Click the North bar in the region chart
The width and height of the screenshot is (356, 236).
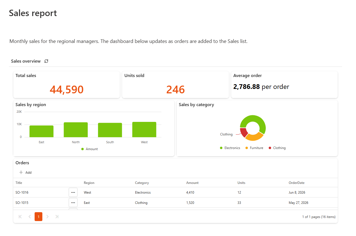pos(76,130)
